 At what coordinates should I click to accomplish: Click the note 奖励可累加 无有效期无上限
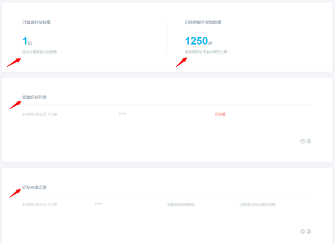(x=206, y=52)
